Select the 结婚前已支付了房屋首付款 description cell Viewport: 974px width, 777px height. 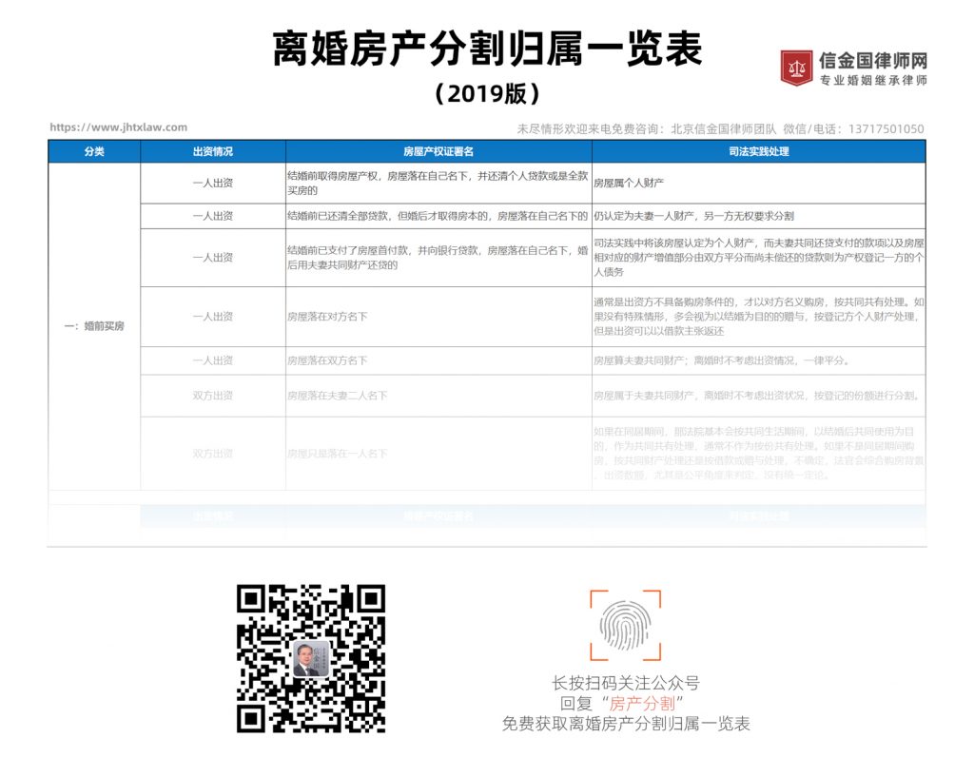[x=438, y=258]
